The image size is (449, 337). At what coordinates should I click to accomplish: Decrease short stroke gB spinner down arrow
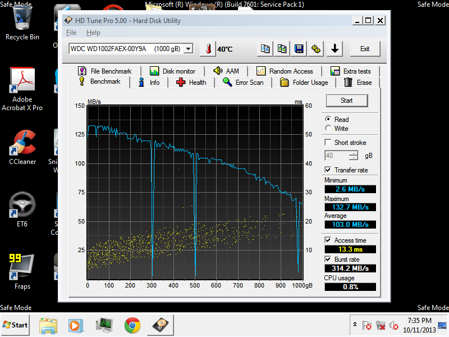(354, 158)
